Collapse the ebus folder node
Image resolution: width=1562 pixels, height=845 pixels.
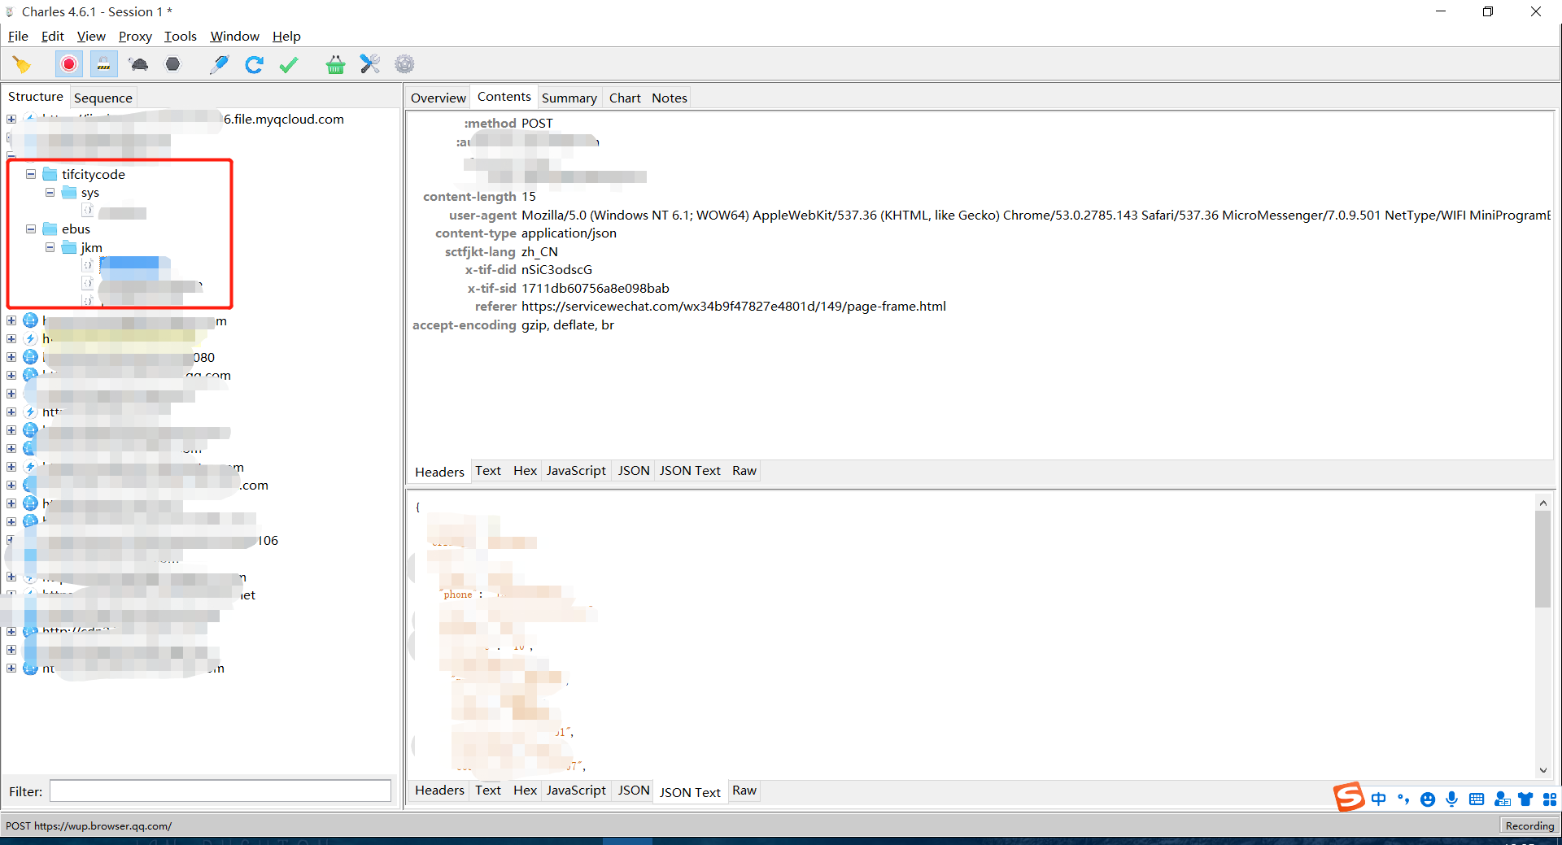(31, 229)
